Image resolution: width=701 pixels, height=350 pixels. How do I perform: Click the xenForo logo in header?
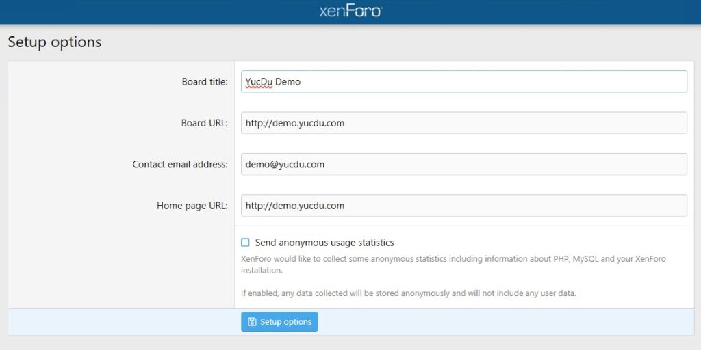[350, 12]
